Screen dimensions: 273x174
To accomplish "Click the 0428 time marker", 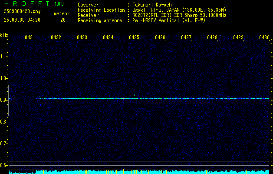I will (x=212, y=37).
